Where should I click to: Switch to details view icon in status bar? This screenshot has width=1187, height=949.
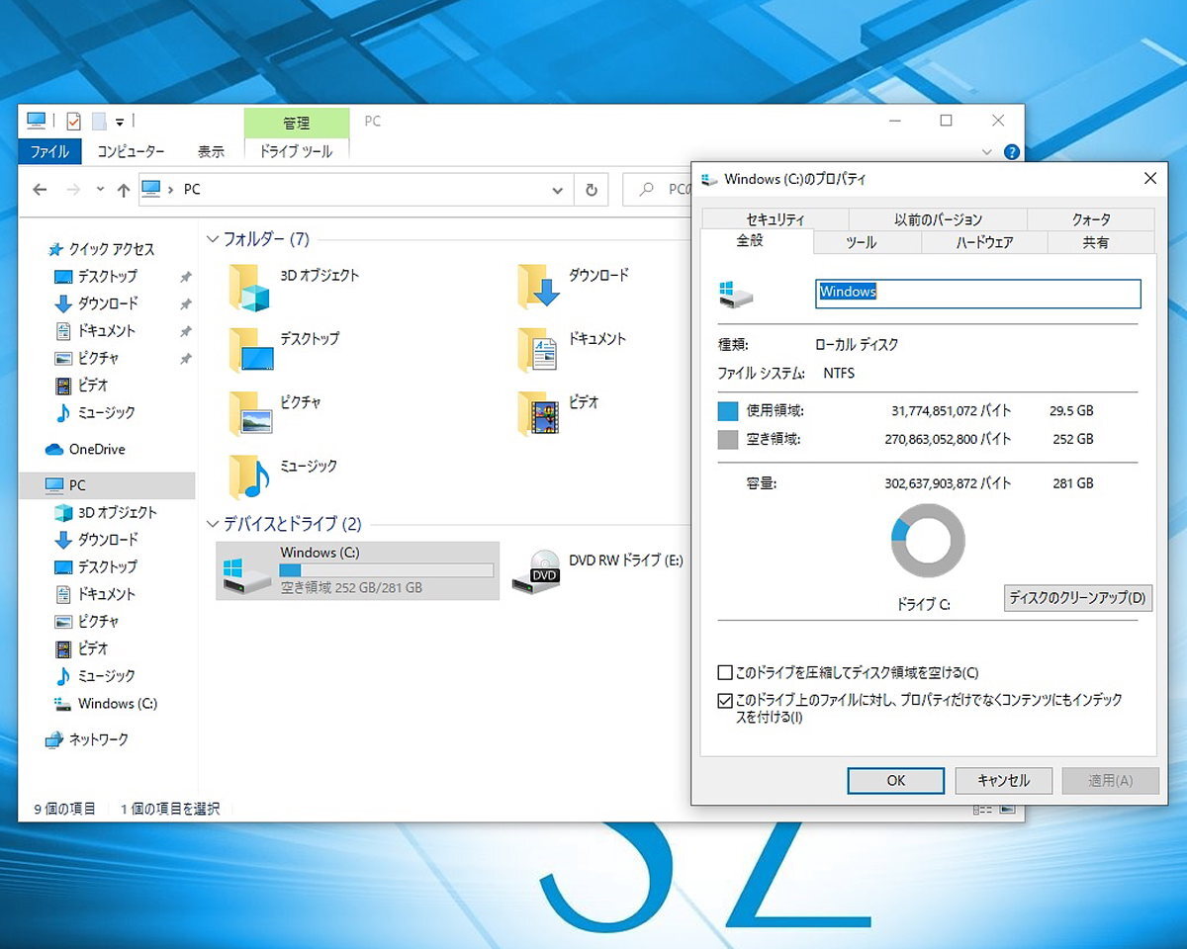(x=982, y=809)
